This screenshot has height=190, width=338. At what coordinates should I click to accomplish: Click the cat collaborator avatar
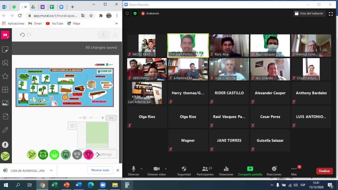[43, 155]
